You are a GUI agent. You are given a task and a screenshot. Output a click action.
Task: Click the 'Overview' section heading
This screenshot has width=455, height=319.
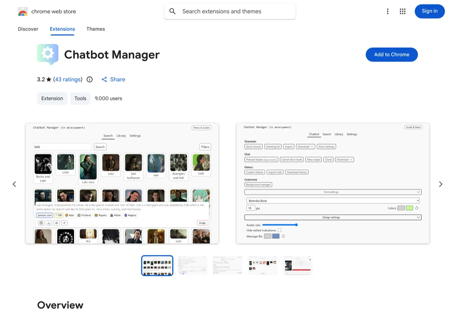[60, 305]
